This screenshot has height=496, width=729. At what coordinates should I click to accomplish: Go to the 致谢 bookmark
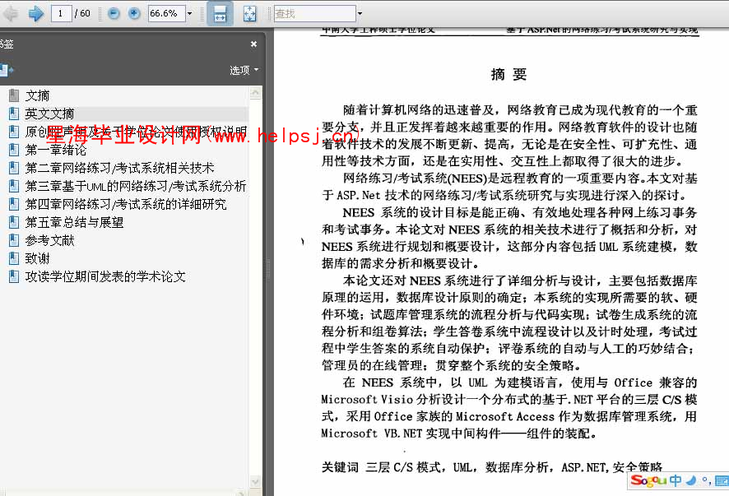37,259
